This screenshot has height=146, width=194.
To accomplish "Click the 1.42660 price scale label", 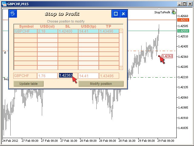I will pos(183,16).
